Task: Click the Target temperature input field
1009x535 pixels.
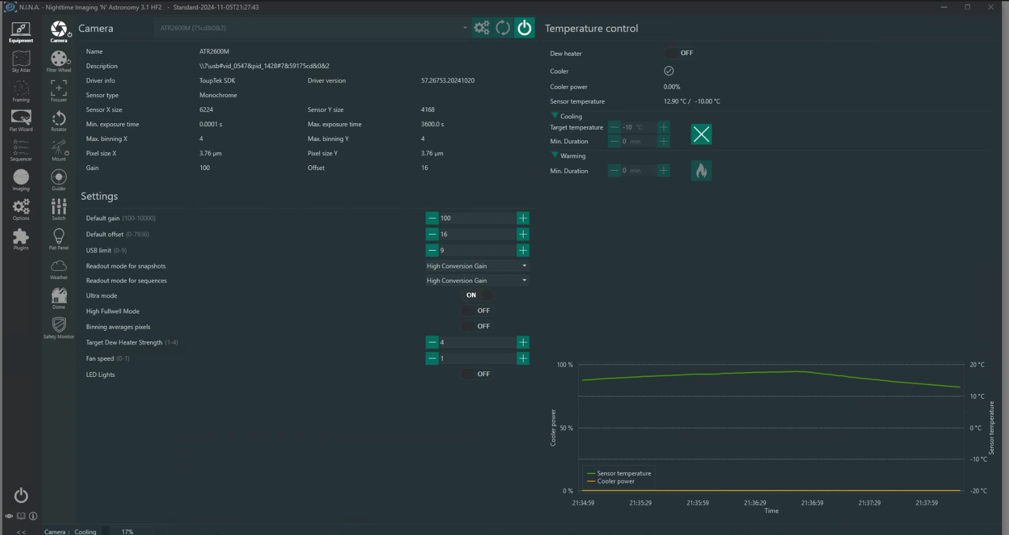Action: (639, 127)
